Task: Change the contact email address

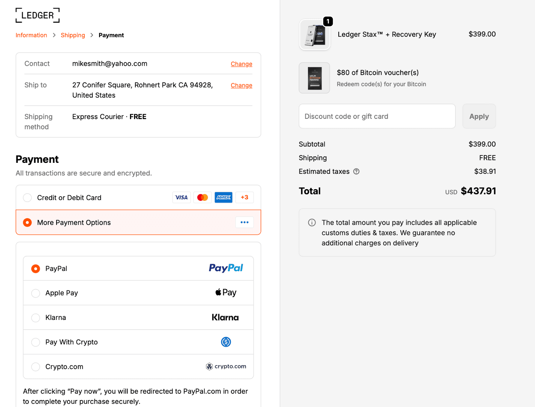Action: [241, 64]
